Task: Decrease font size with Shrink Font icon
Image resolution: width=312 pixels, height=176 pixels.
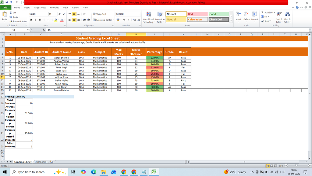Action: [64, 14]
